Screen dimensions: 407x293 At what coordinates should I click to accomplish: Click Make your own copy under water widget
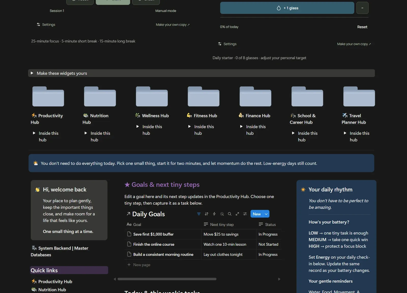354,44
